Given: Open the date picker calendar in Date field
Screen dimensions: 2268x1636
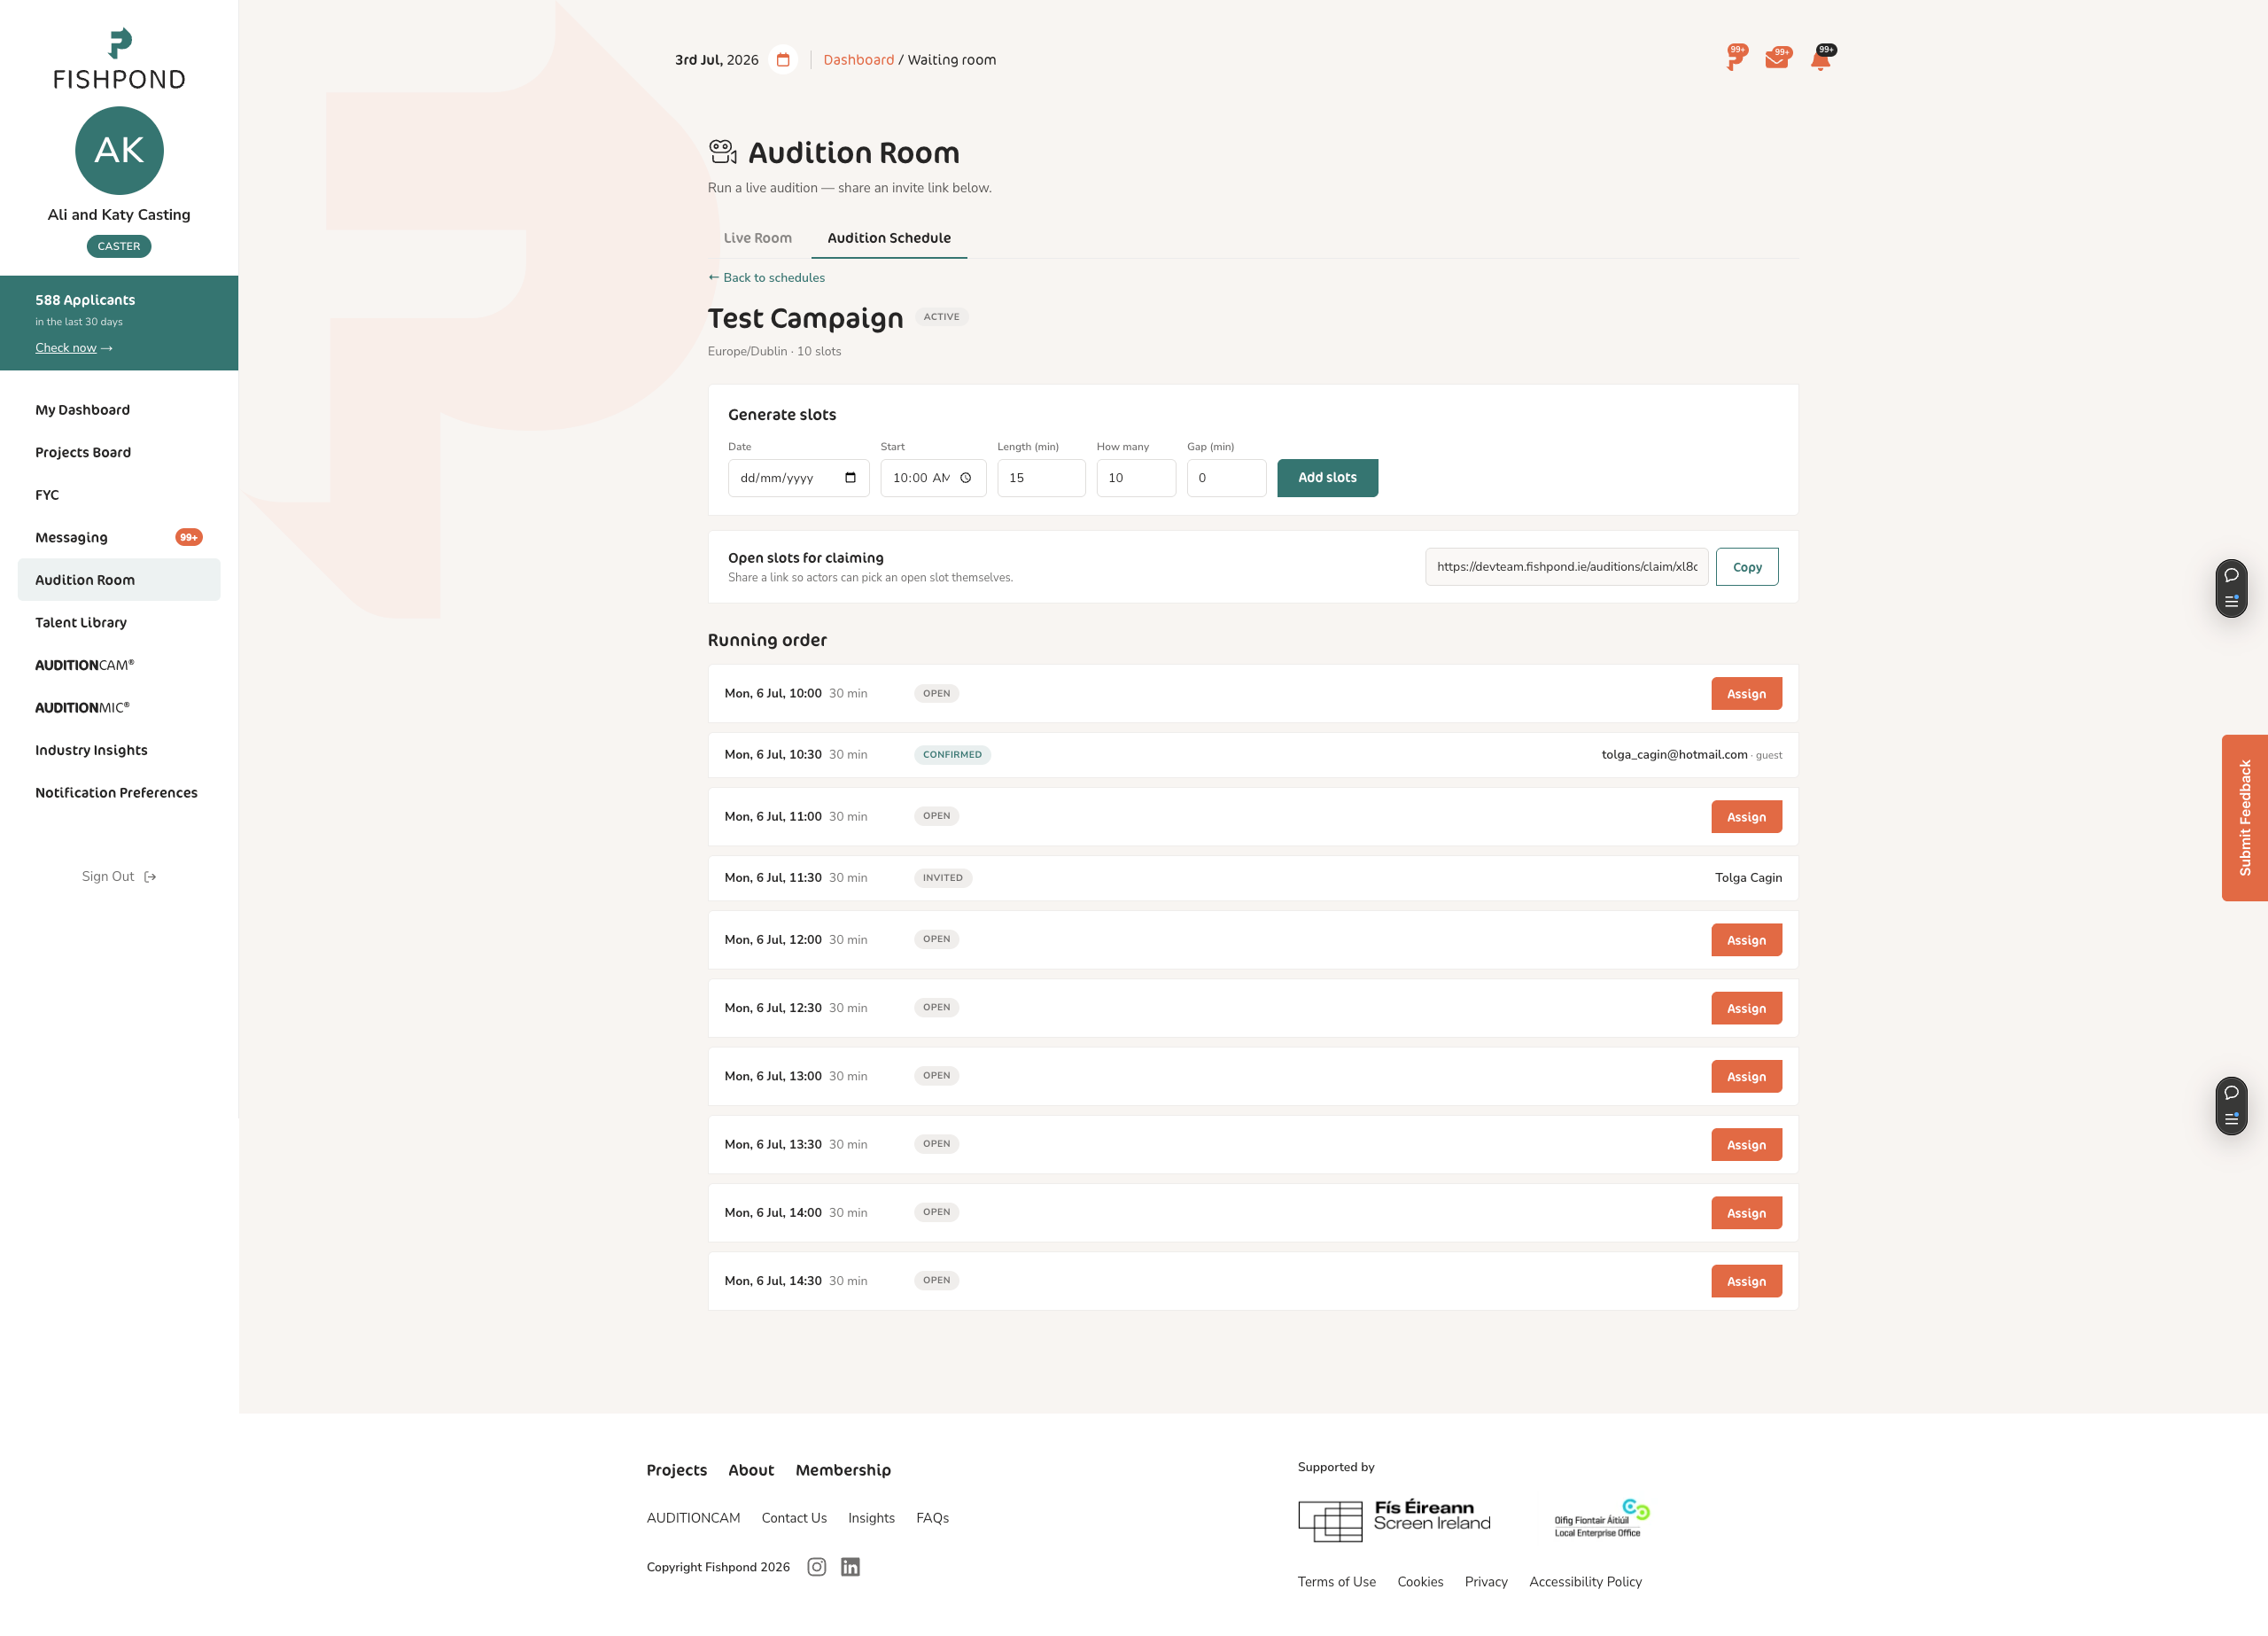Looking at the screenshot, I should point(850,479).
